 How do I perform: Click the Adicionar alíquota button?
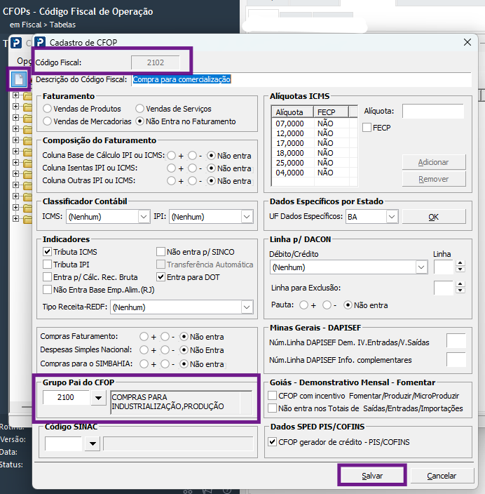click(x=434, y=162)
